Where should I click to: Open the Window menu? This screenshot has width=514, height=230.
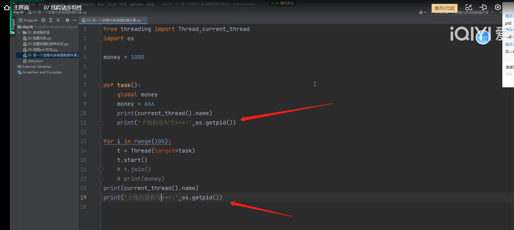(137, 4)
